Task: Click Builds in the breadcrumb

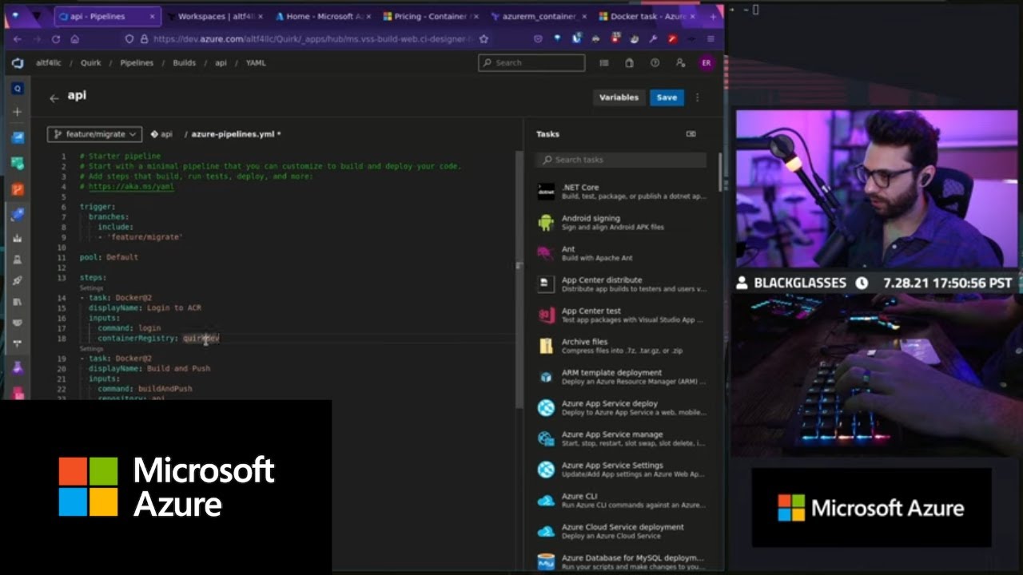Action: 184,63
